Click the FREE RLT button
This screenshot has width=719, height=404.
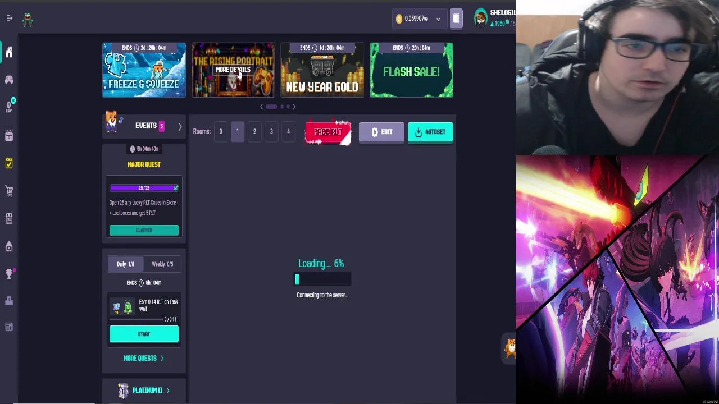click(x=328, y=133)
